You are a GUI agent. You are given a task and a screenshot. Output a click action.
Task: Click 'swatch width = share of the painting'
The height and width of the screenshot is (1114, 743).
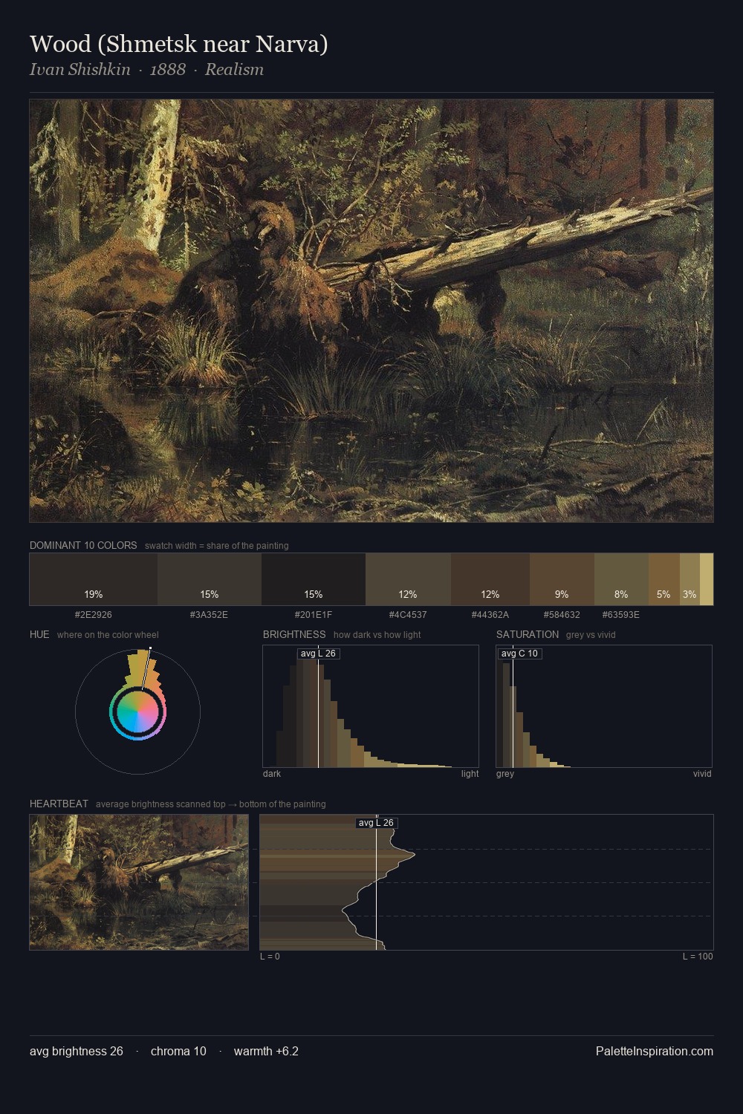click(217, 546)
